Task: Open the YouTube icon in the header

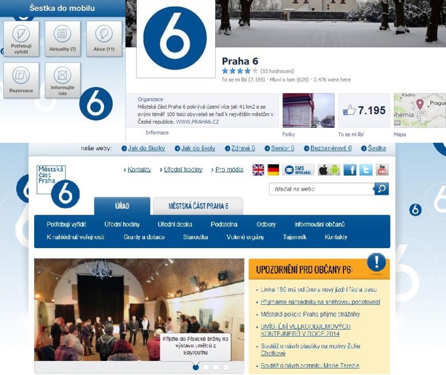Action: pos(382,170)
